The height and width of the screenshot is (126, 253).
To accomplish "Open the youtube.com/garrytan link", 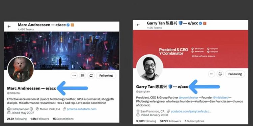I will coord(191,111).
